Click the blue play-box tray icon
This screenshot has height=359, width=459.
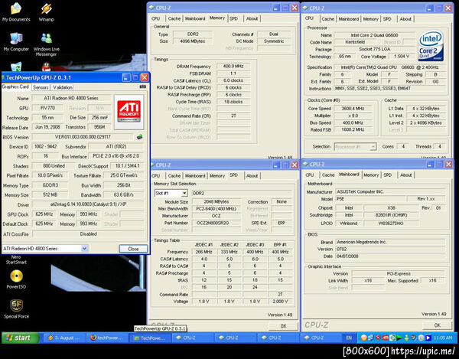click(x=428, y=338)
